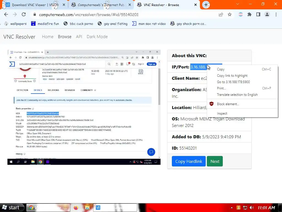The height and width of the screenshot is (212, 282).
Task: Click the OS value text
Action: pyautogui.click(x=208, y=122)
